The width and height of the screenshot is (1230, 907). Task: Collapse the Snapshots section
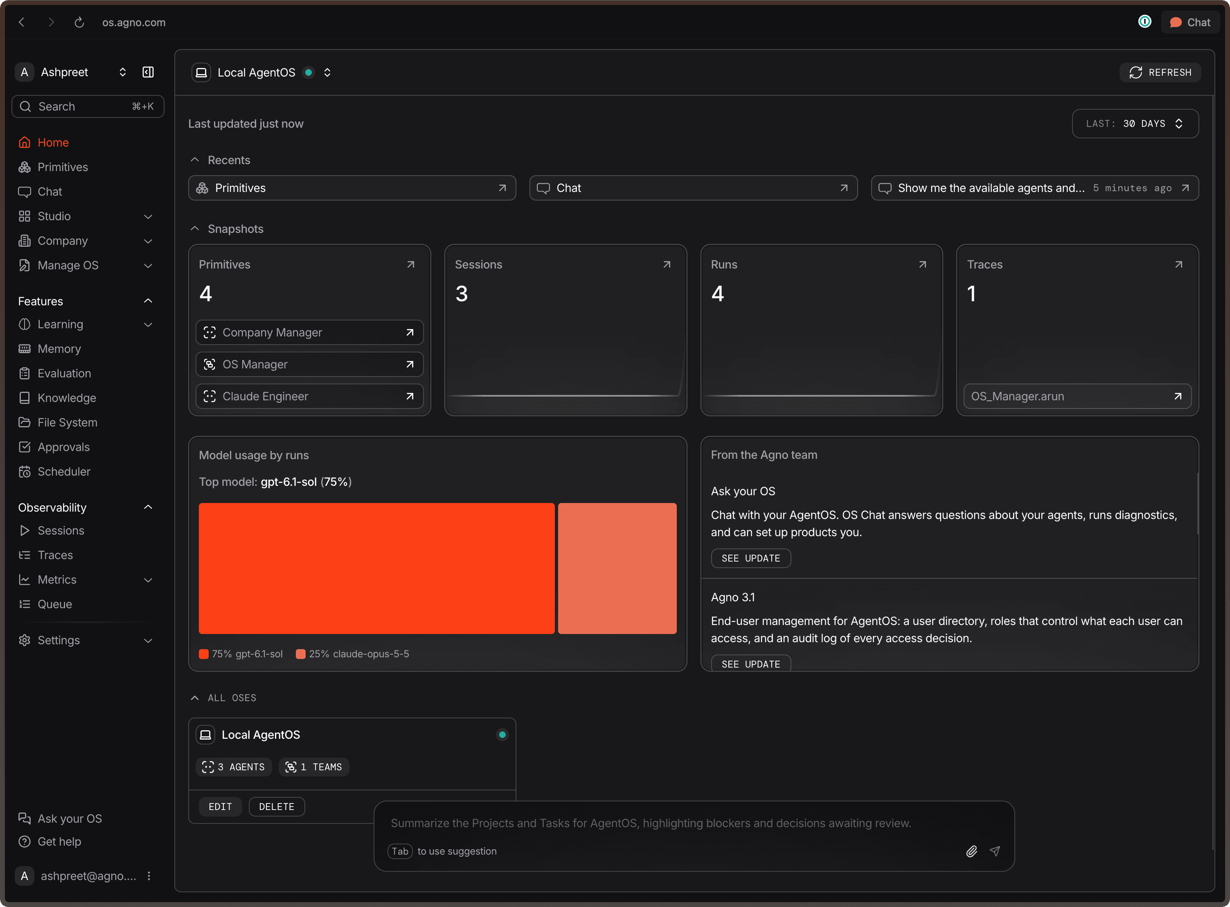[195, 228]
